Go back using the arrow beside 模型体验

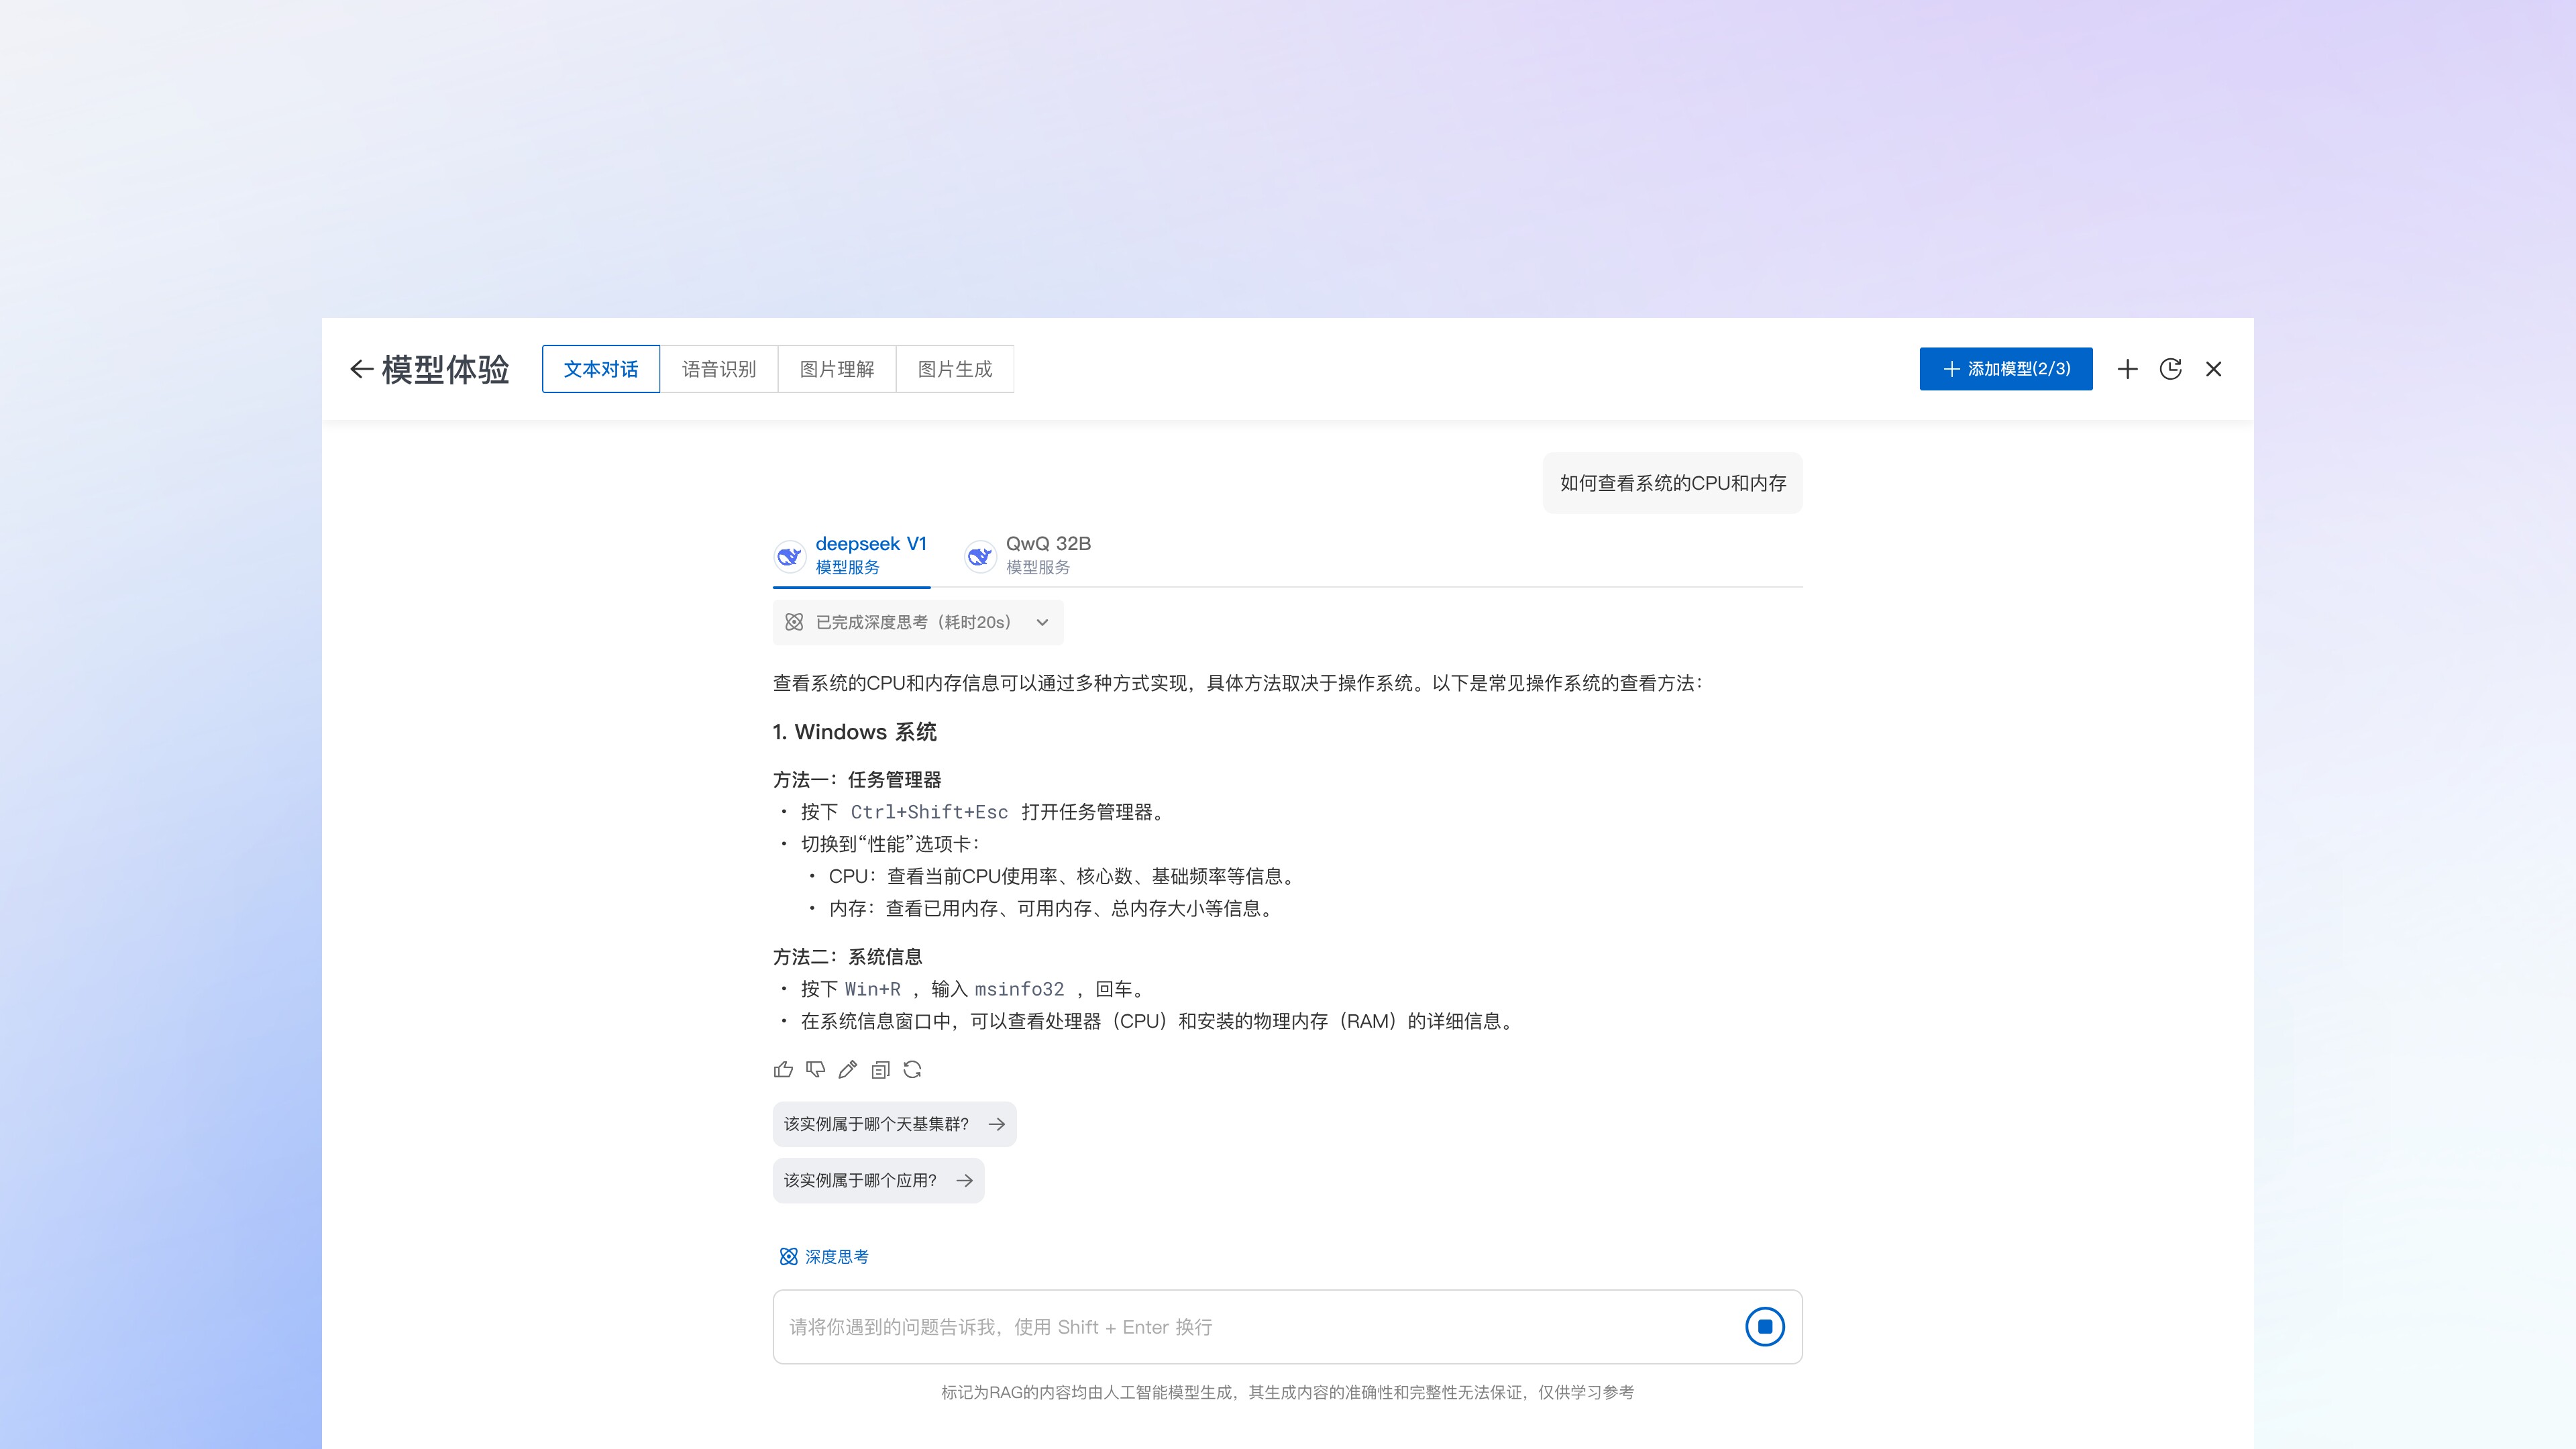click(x=361, y=369)
